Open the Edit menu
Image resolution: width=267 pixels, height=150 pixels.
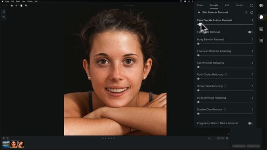(13, 1)
